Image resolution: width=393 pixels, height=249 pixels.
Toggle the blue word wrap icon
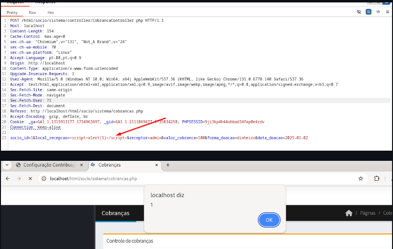[x=368, y=12]
